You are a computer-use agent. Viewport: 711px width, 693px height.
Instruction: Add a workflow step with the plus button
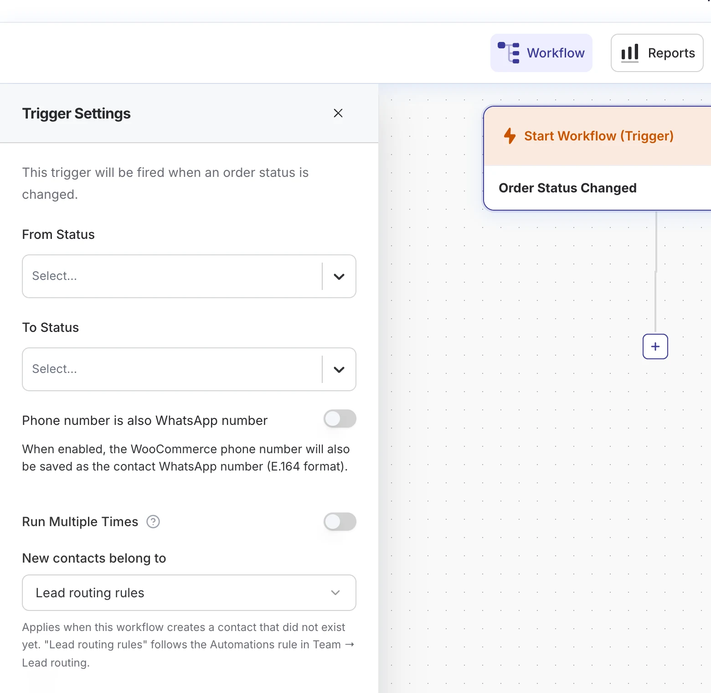coord(655,346)
